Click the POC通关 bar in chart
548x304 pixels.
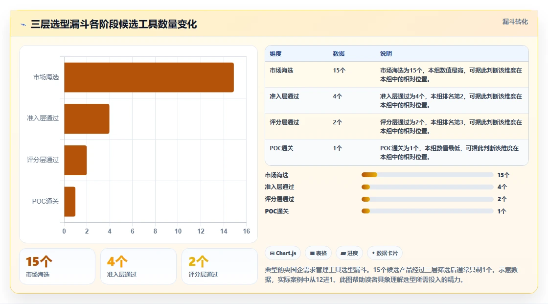coord(70,202)
